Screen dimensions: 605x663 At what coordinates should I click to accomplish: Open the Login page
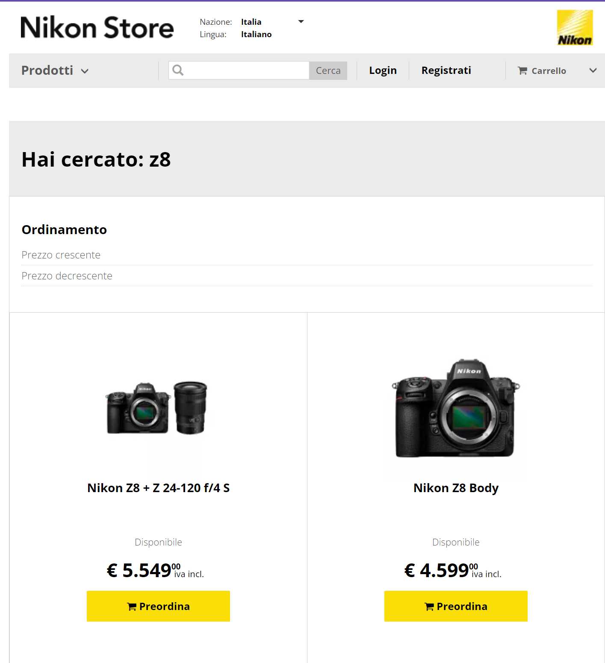(383, 70)
